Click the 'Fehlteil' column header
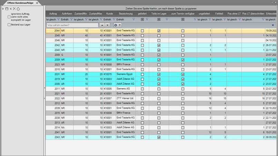The image size is (278, 156). [x=219, y=13]
